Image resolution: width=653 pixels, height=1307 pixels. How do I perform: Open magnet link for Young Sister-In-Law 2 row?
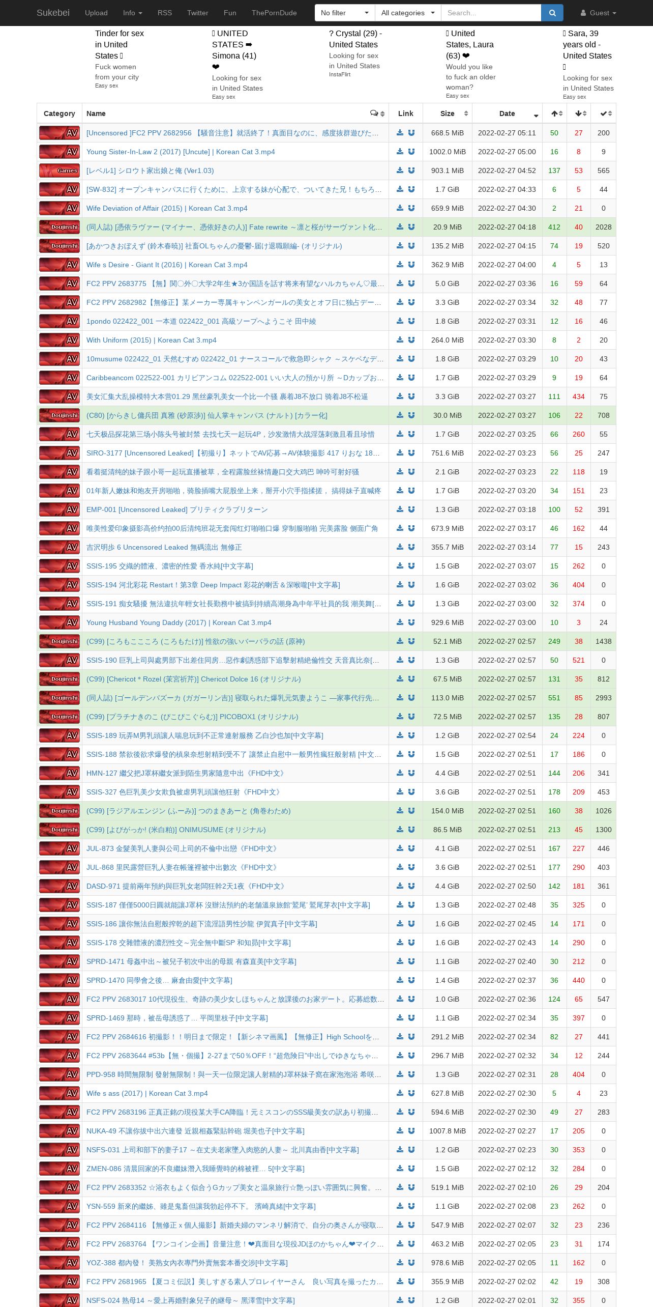(411, 152)
